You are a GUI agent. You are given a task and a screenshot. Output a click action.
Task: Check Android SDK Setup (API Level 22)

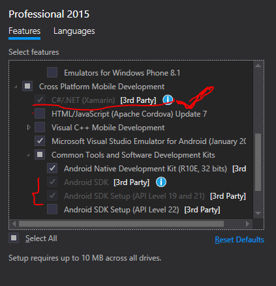[x=52, y=209]
